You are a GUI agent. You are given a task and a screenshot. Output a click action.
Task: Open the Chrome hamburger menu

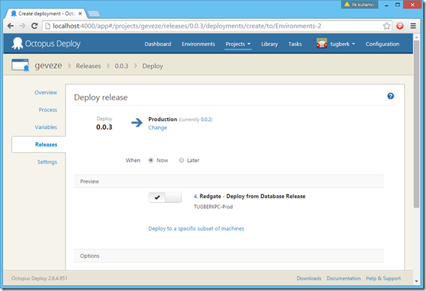click(413, 26)
